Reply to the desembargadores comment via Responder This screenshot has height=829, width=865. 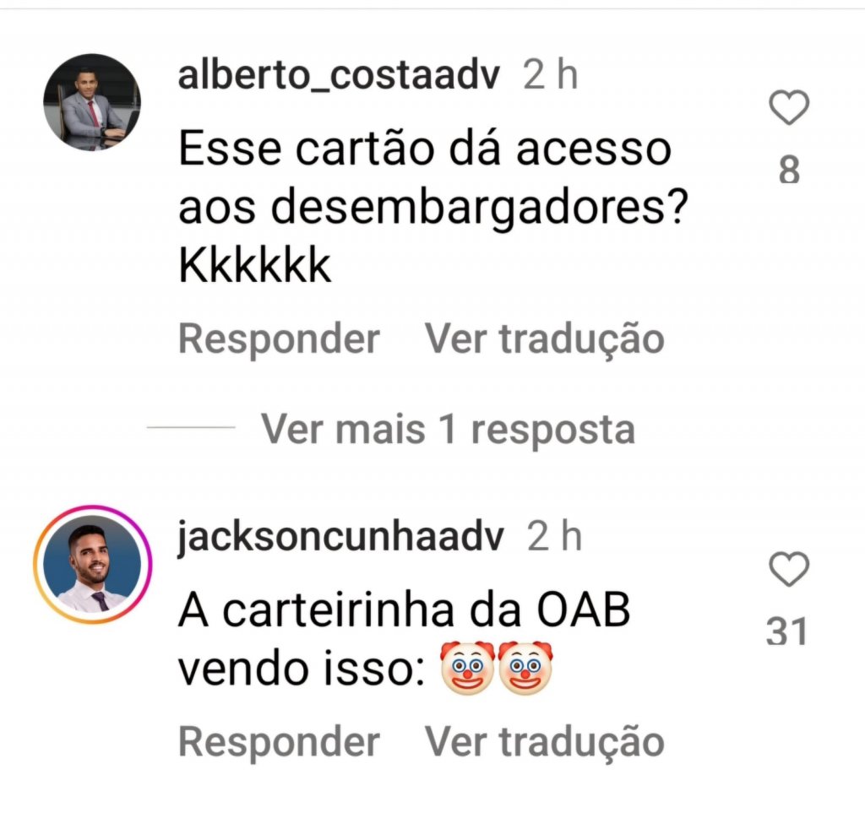tap(279, 339)
